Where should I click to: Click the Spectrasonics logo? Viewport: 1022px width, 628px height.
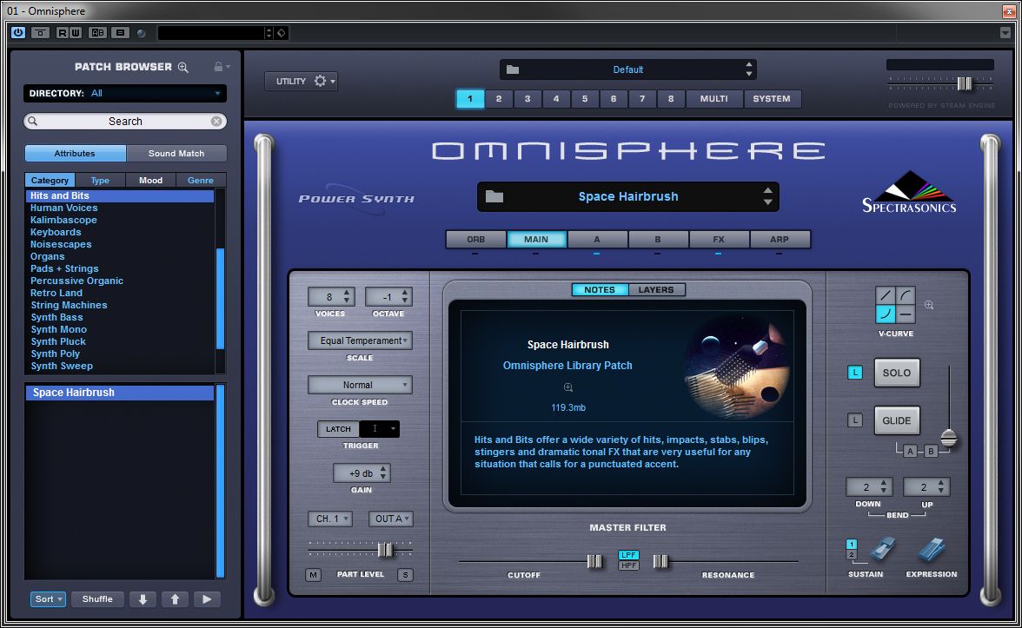[909, 194]
